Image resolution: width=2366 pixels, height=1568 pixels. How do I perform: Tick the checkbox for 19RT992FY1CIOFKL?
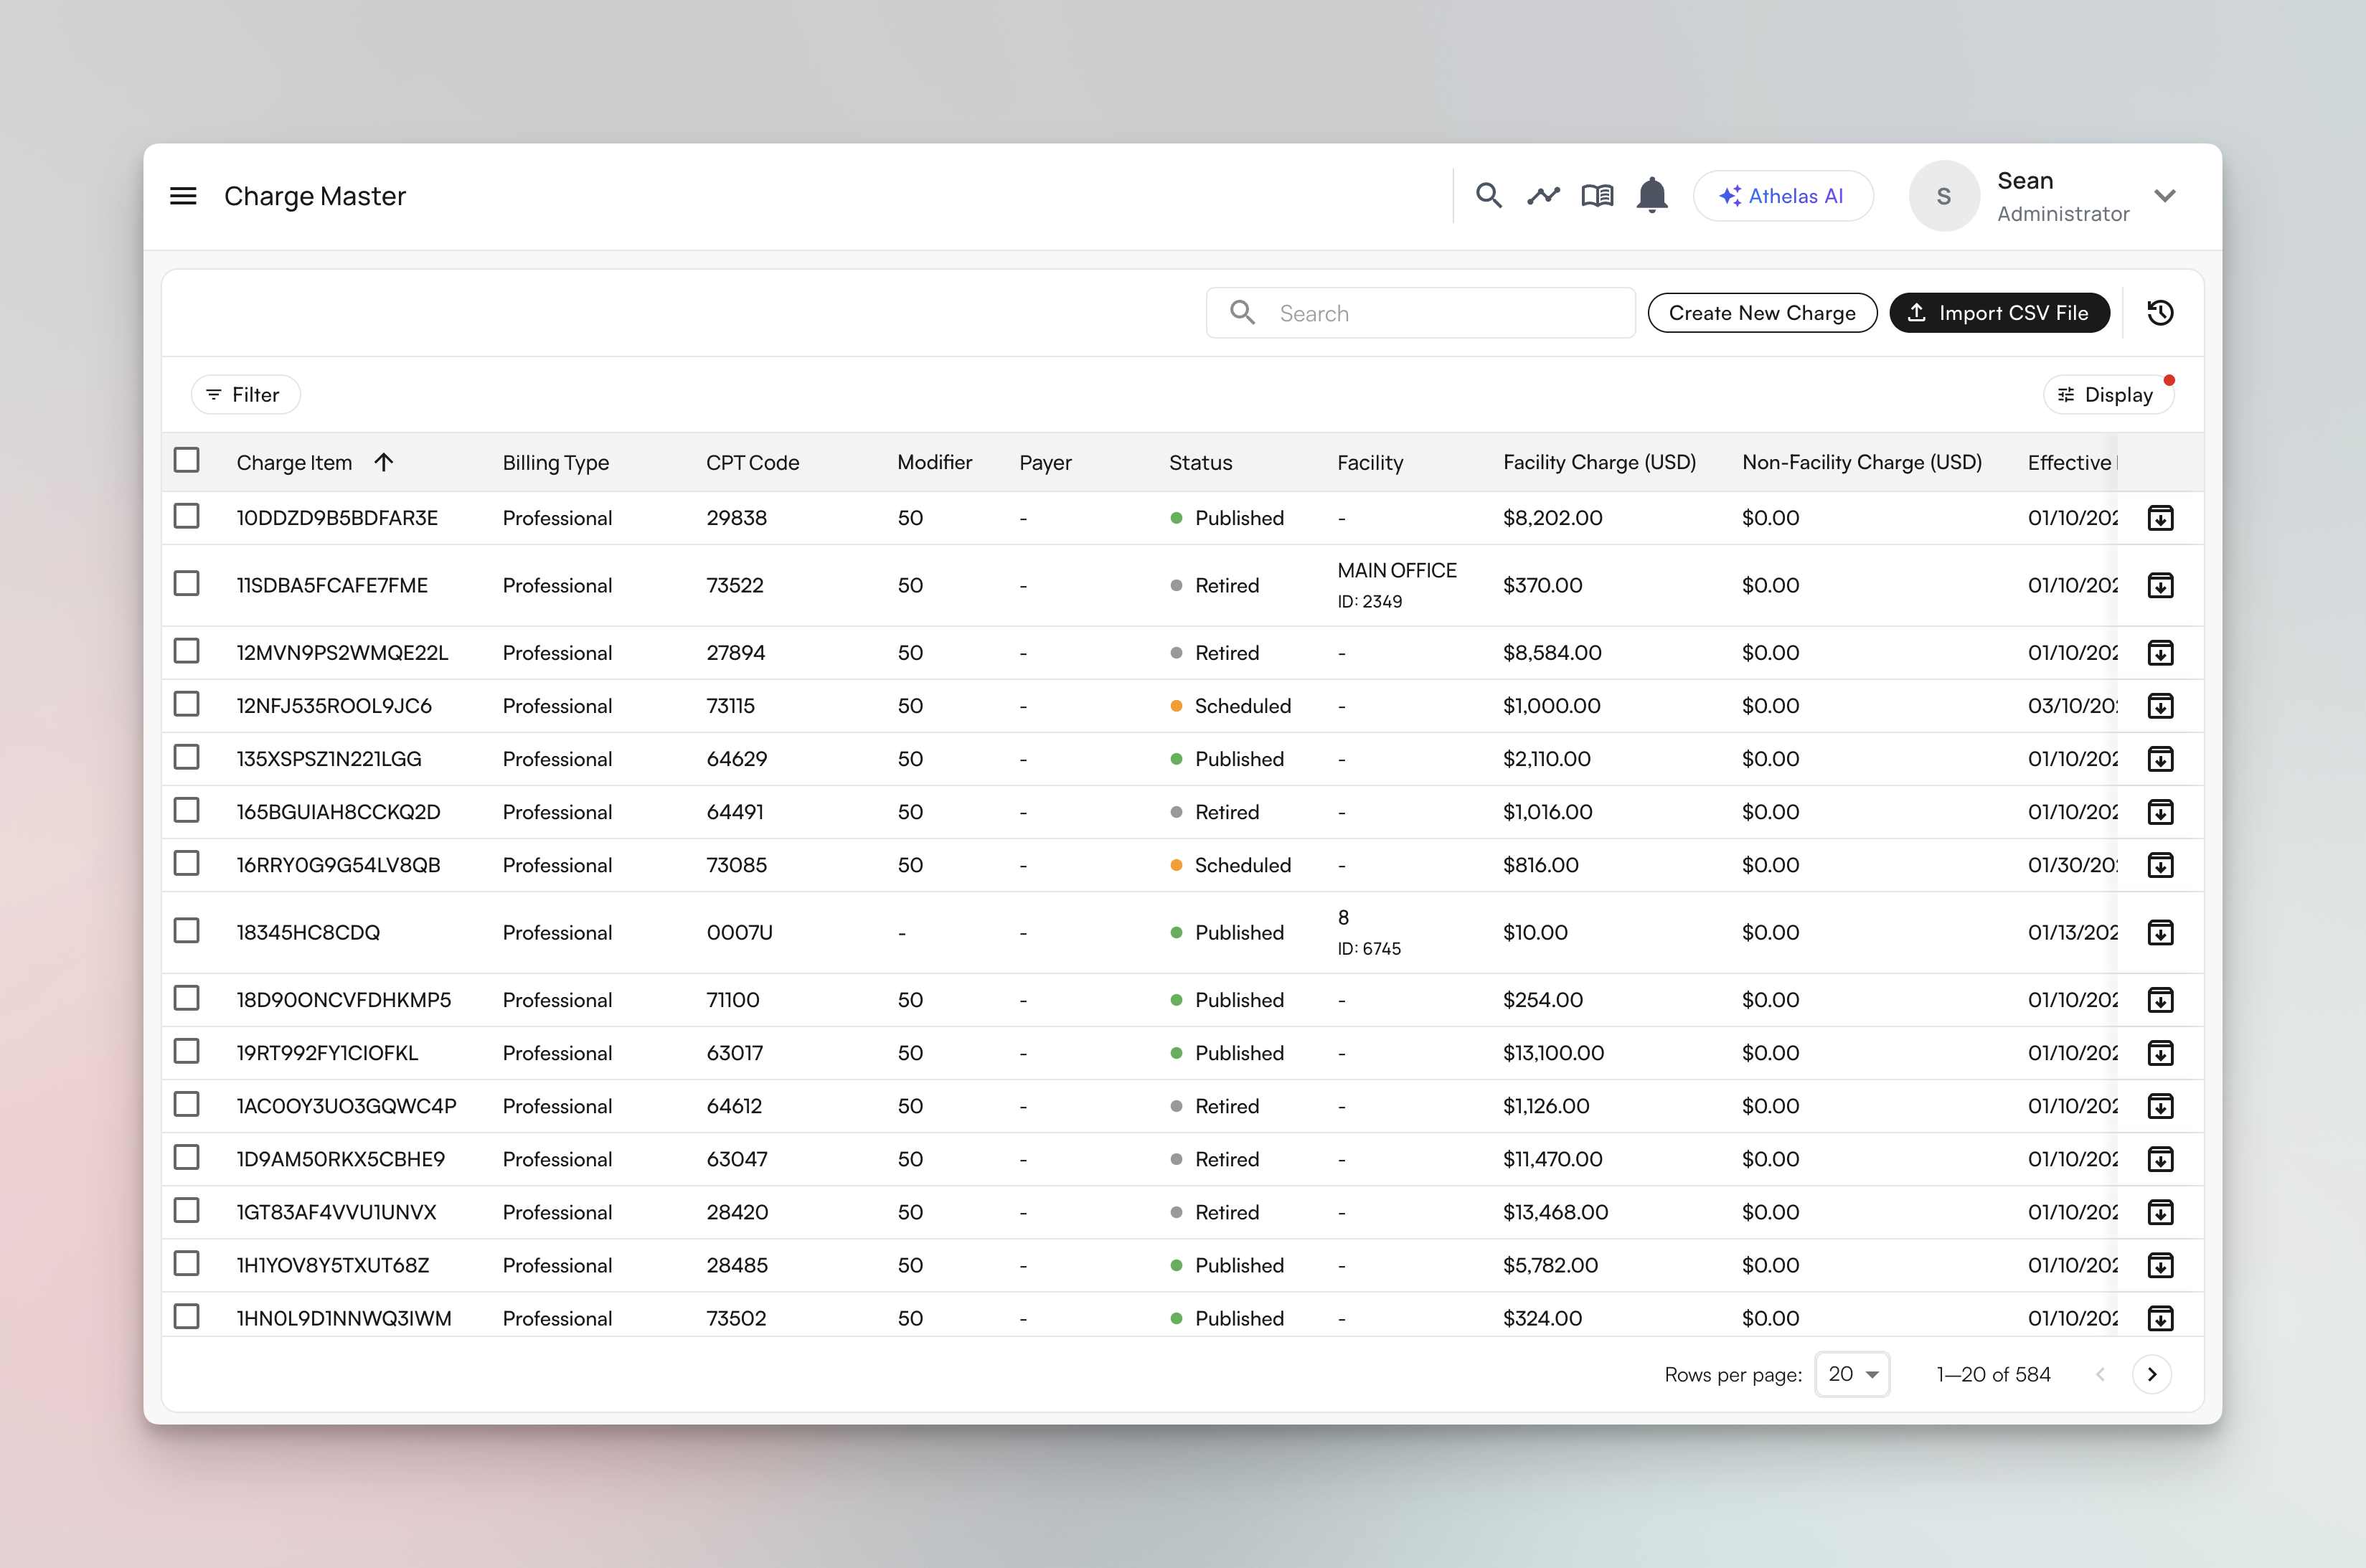coord(187,1051)
